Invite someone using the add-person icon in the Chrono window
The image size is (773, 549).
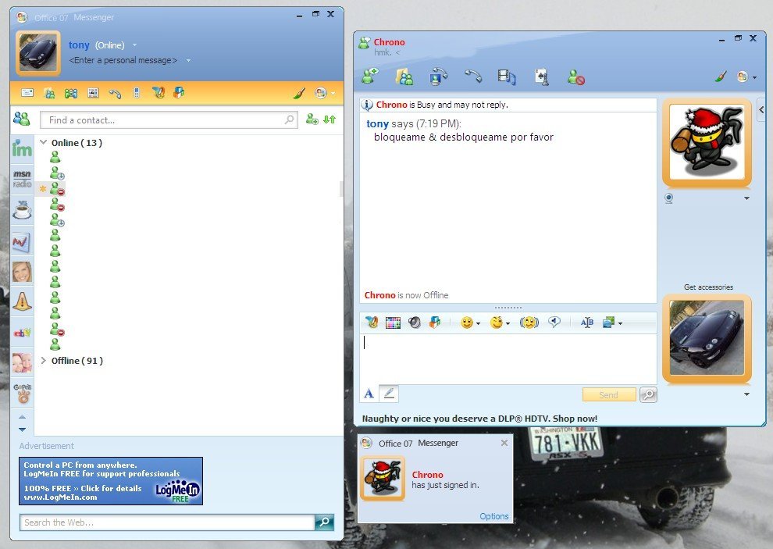pyautogui.click(x=370, y=77)
